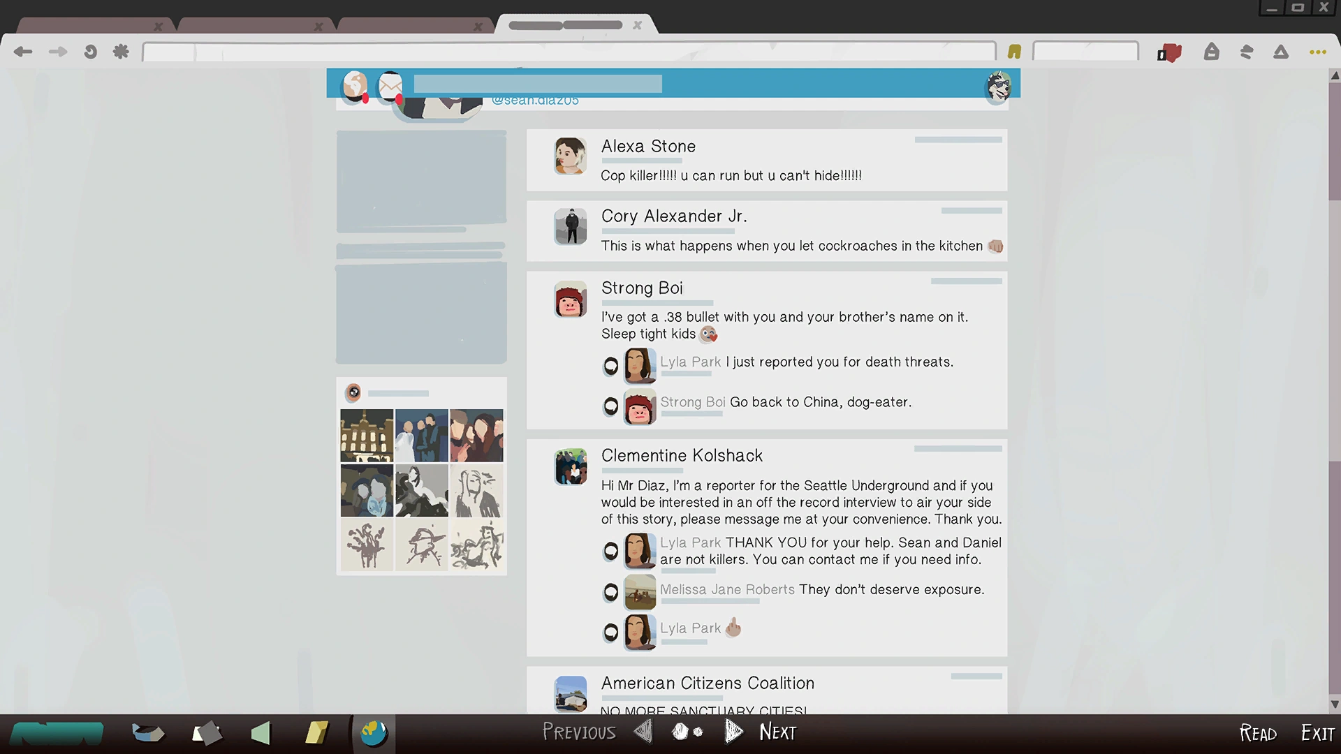Click the yellow notes icon in taskbar

316,733
